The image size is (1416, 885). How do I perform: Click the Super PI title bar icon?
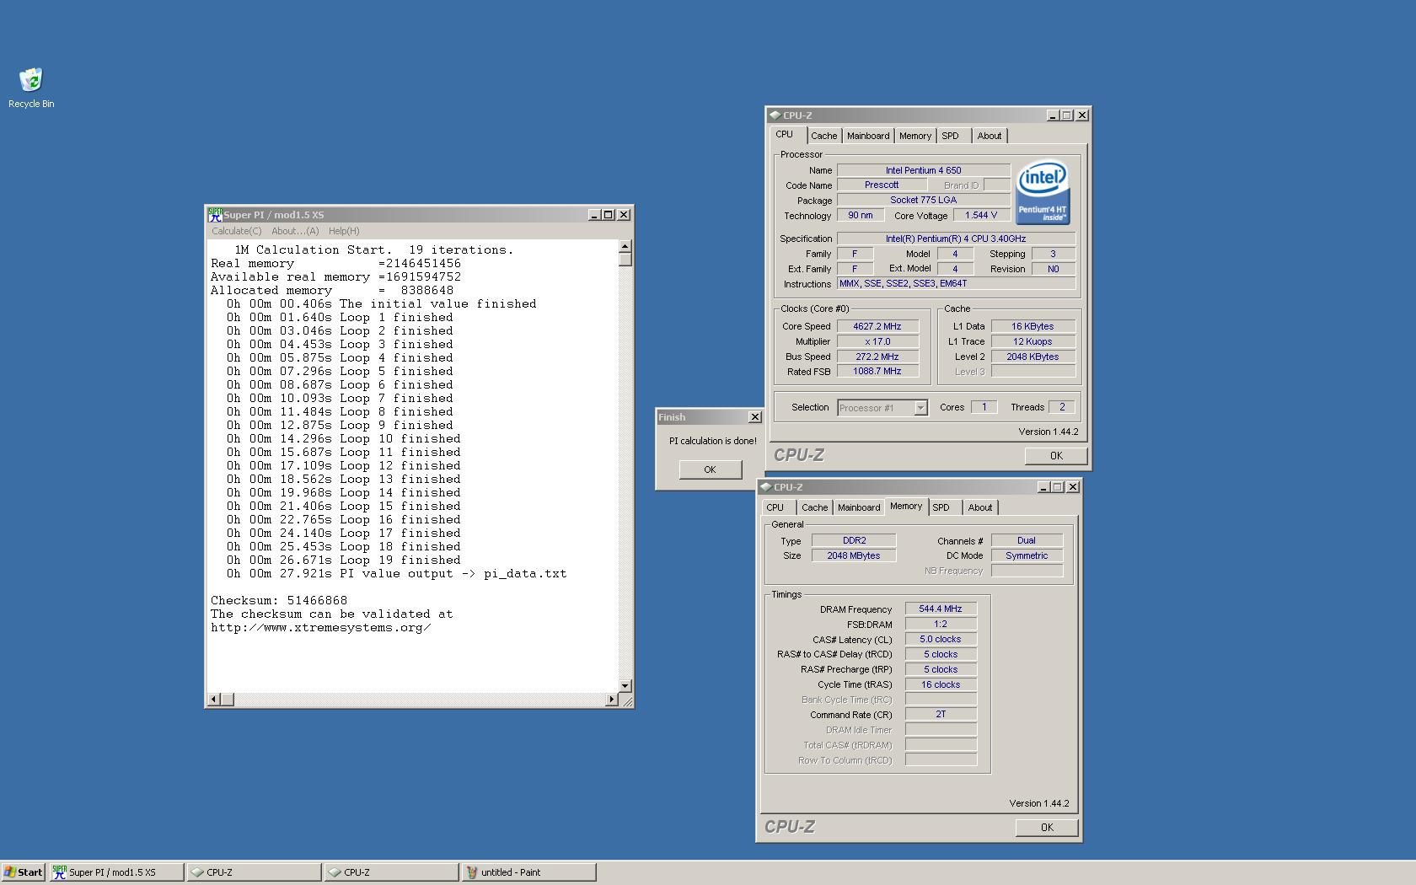(215, 215)
